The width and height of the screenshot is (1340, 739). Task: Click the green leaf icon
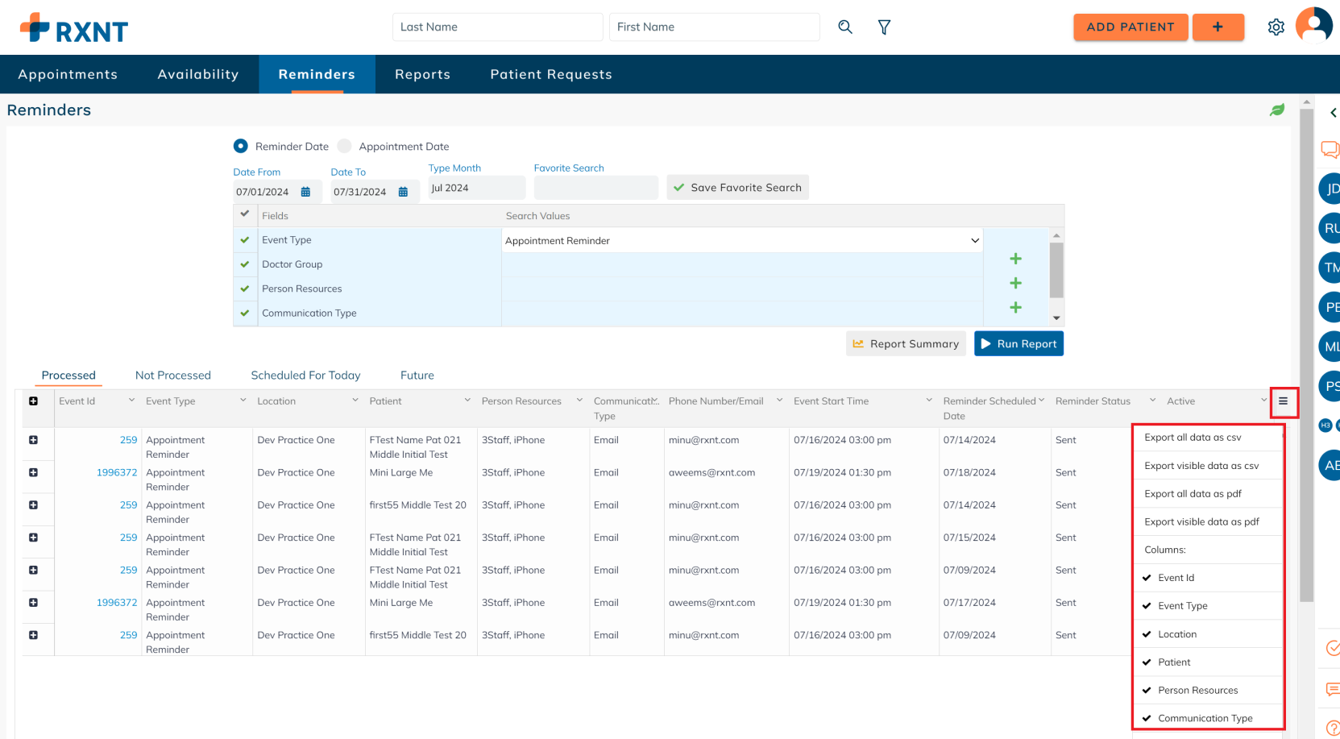click(1277, 110)
